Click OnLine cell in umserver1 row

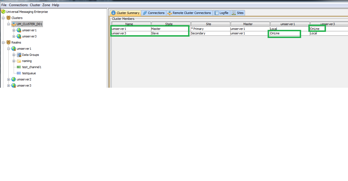point(329,29)
